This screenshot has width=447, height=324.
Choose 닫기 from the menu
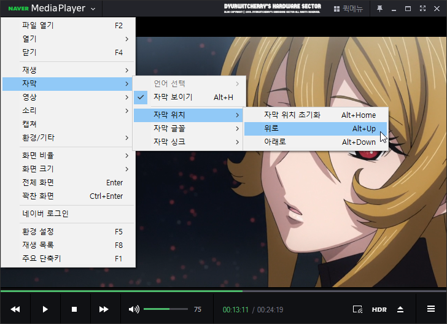tap(68, 52)
